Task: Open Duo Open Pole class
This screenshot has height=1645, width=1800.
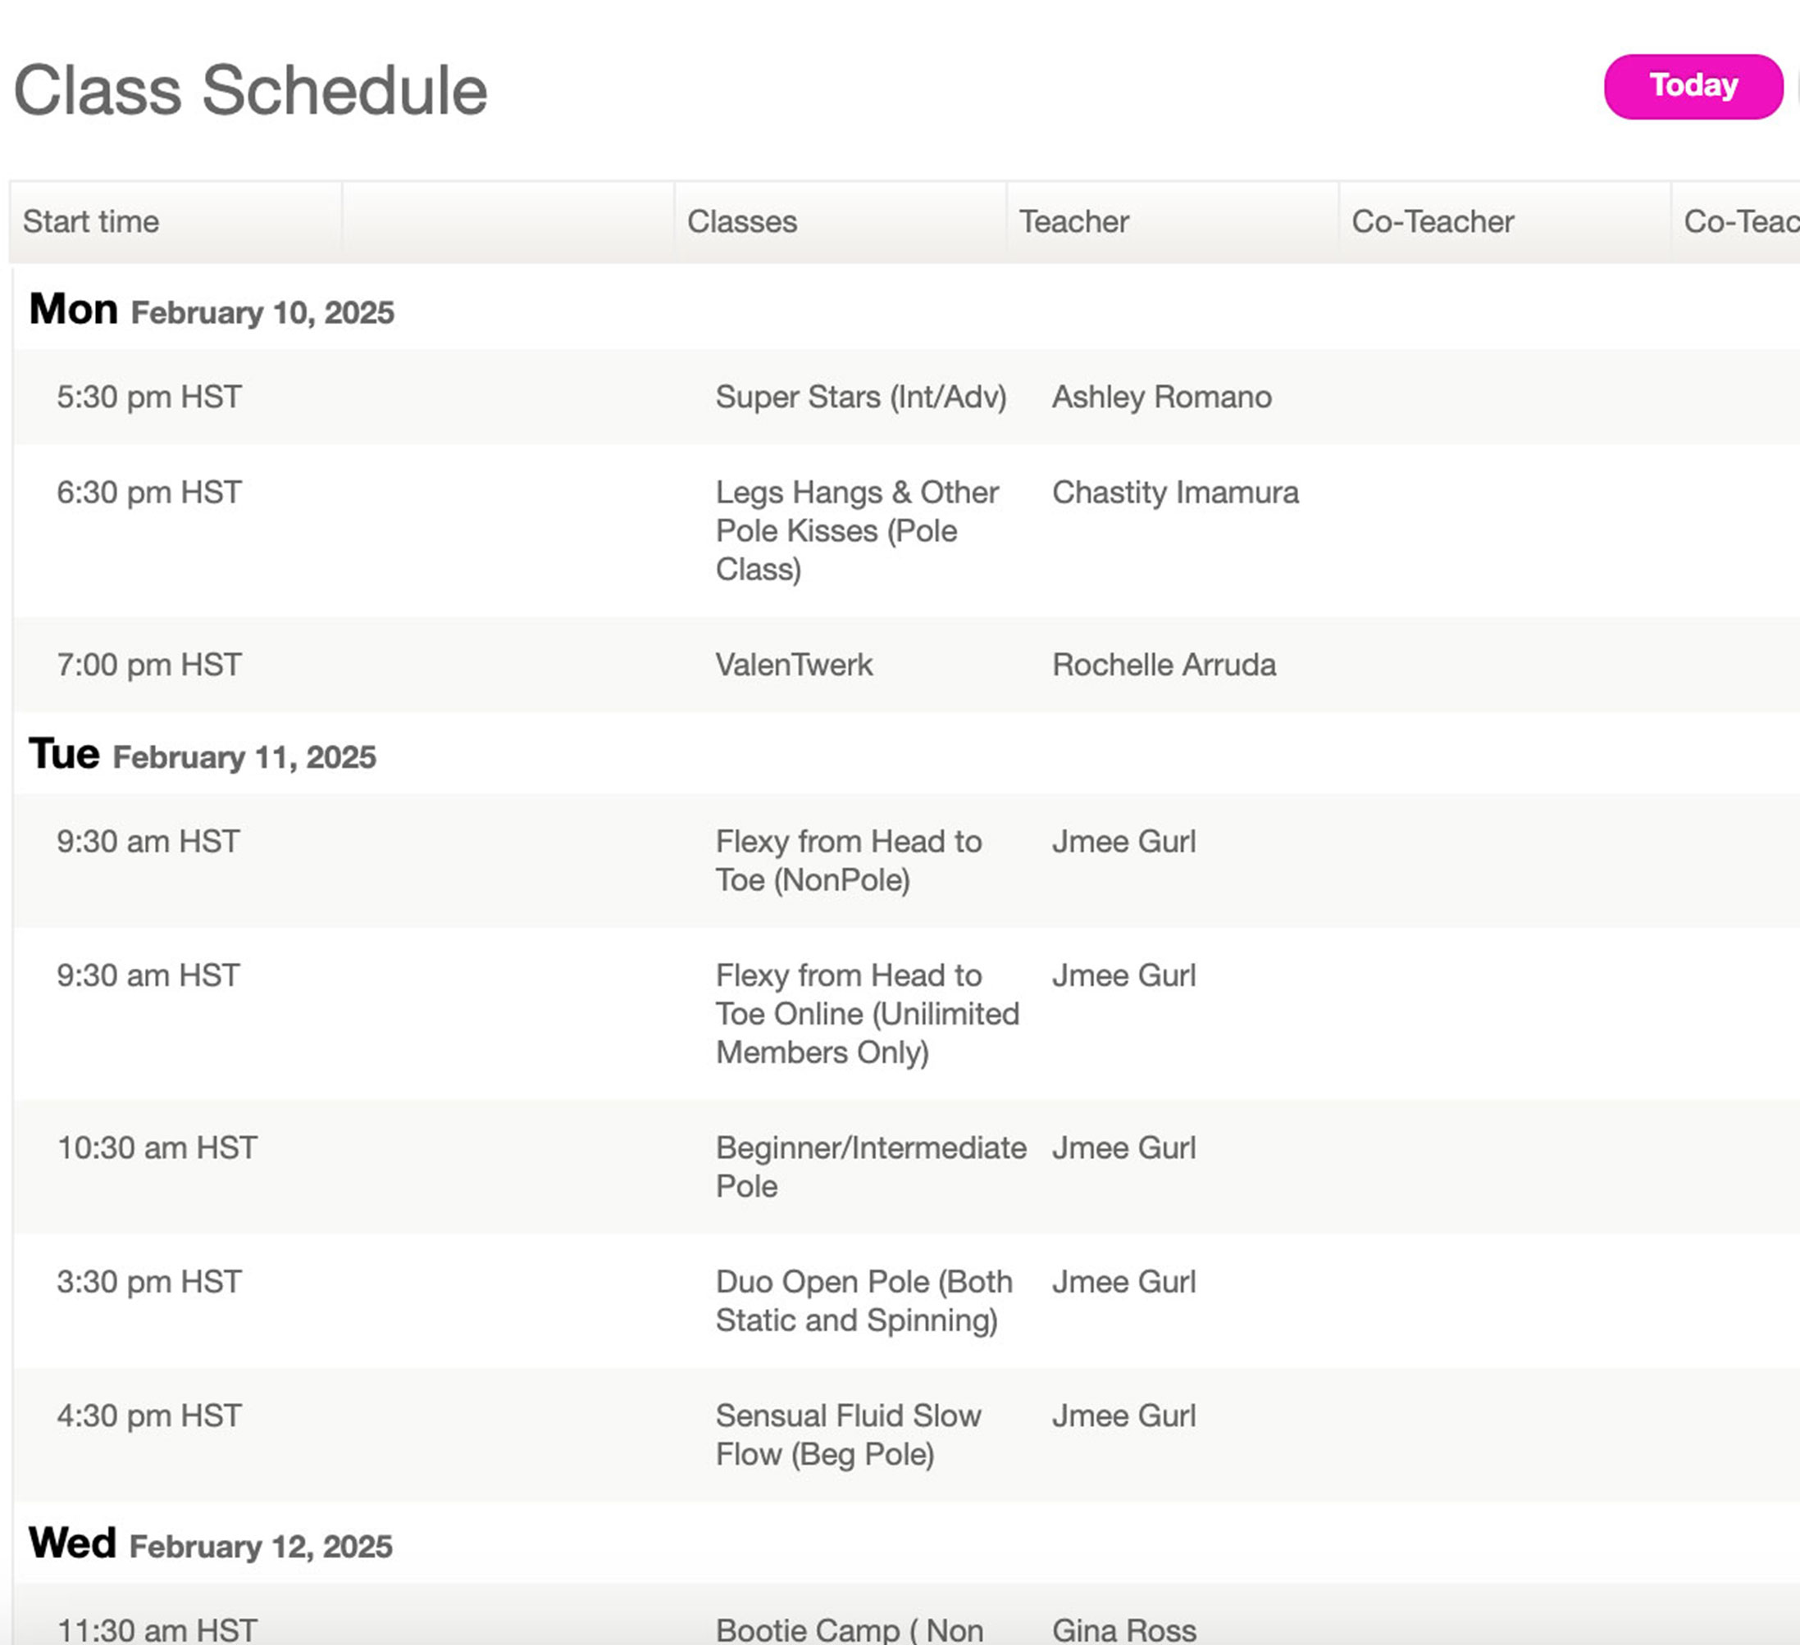Action: coord(864,1302)
